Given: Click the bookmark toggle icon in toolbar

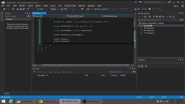Looking at the screenshot, I should point(150,9).
